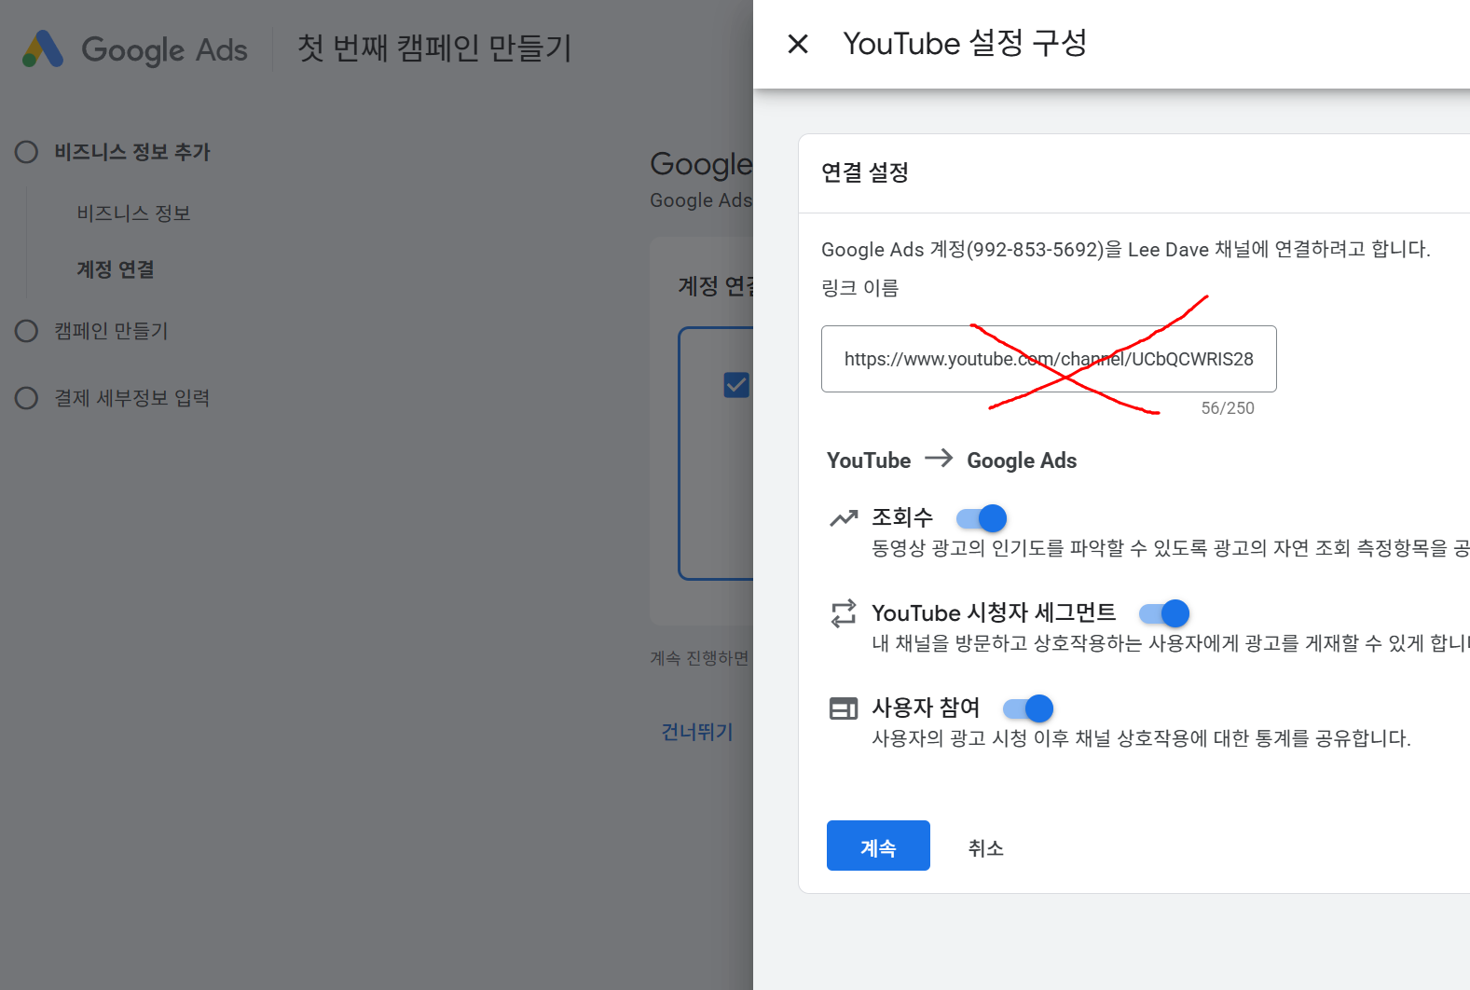This screenshot has height=990, width=1470.
Task: Click the 링크 이름 URL input field
Action: pyautogui.click(x=1049, y=359)
